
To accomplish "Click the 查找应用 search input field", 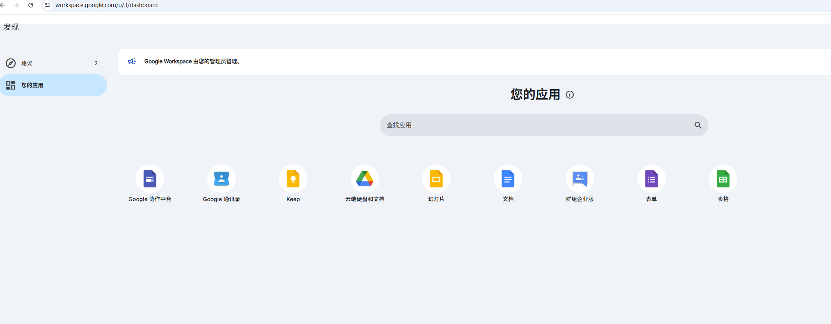I will pos(535,125).
